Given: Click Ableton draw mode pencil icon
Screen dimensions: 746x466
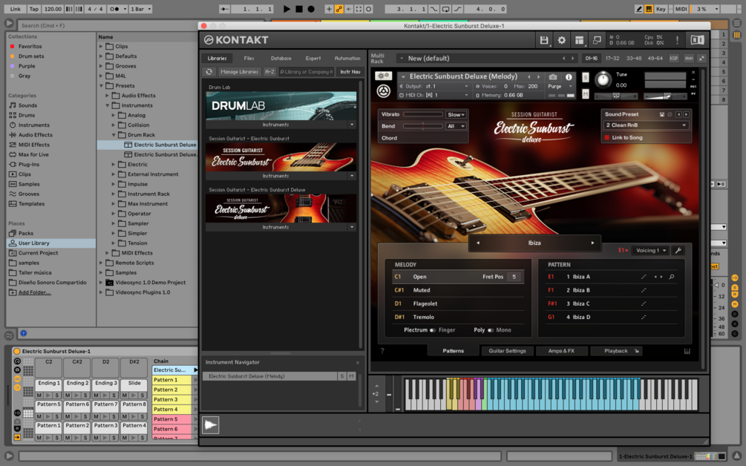Looking at the screenshot, I should 639,9.
